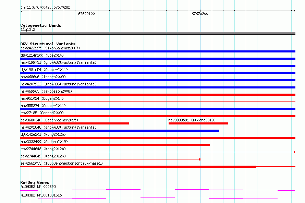Click the nsv555274 (Cooper2011) label

[43, 106]
